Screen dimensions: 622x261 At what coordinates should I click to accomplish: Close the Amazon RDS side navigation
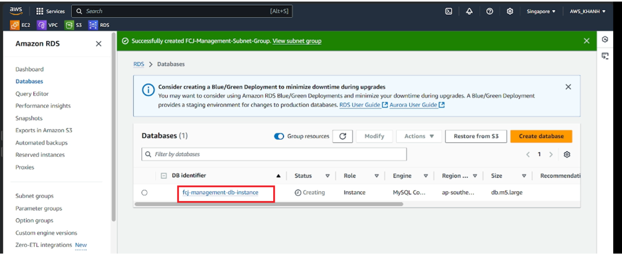99,43
